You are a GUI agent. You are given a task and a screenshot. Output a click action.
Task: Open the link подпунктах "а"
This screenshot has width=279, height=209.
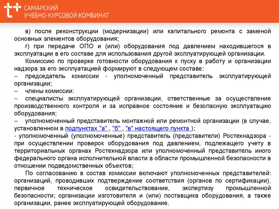pyautogui.click(x=86, y=128)
